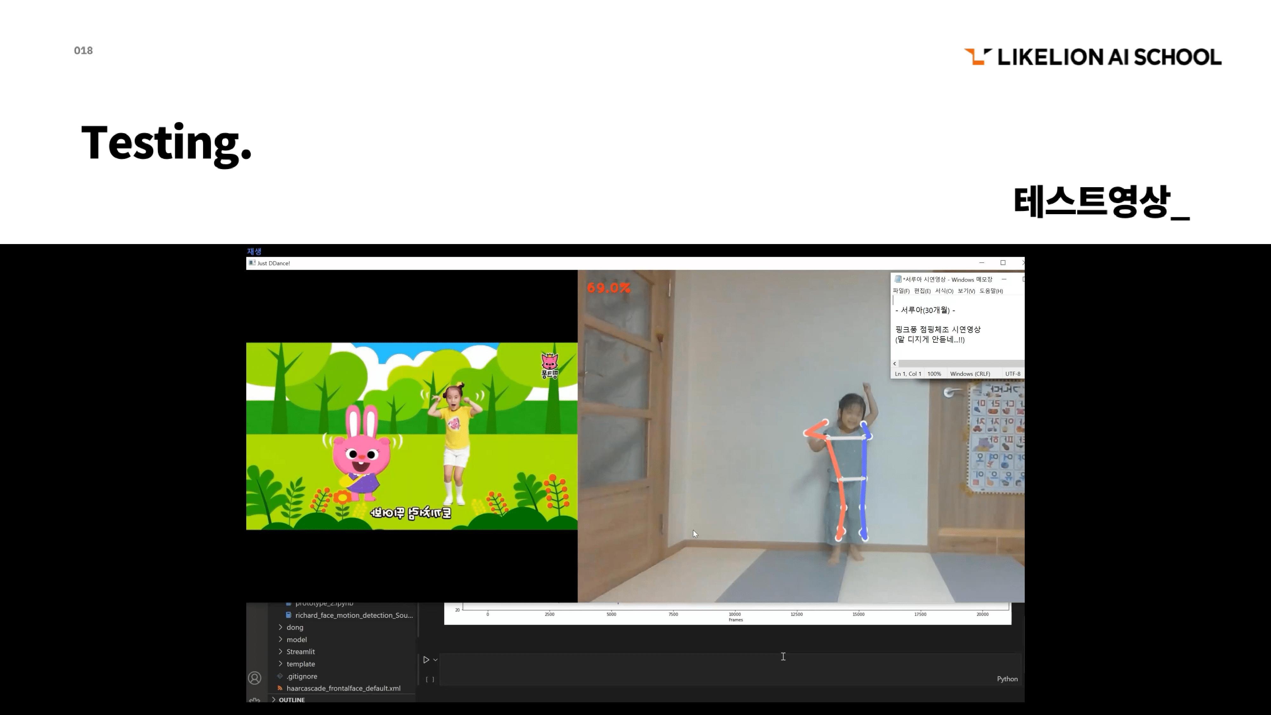This screenshot has height=715, width=1271.
Task: Expand the model folder
Action: (296, 639)
